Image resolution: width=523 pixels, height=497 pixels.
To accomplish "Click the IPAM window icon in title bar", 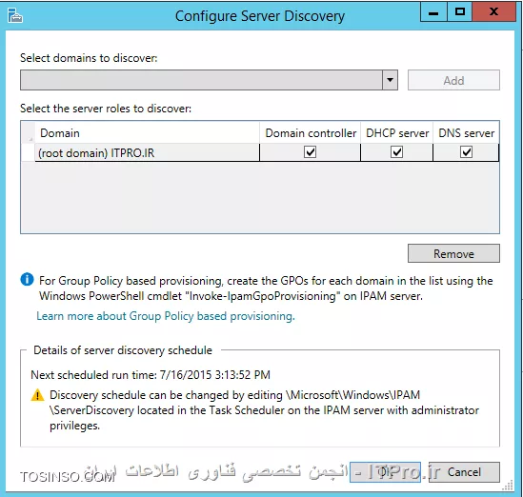I will click(x=15, y=15).
